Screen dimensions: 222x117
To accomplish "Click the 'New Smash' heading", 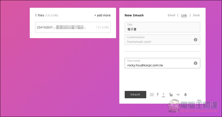I will (134, 15).
